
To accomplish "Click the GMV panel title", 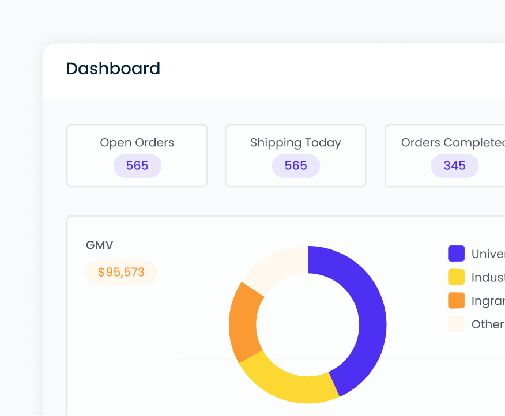I will coord(99,245).
